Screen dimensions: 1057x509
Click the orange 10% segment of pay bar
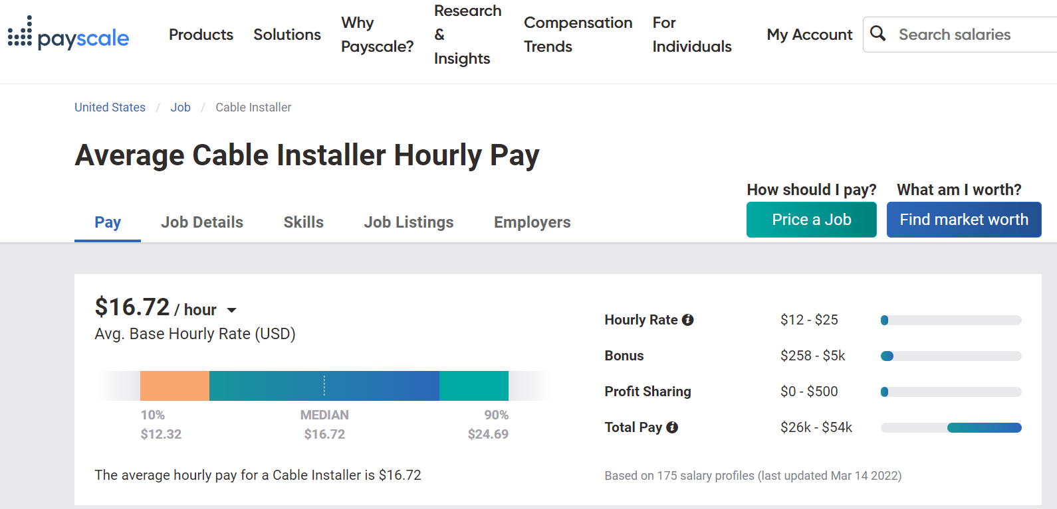[175, 386]
